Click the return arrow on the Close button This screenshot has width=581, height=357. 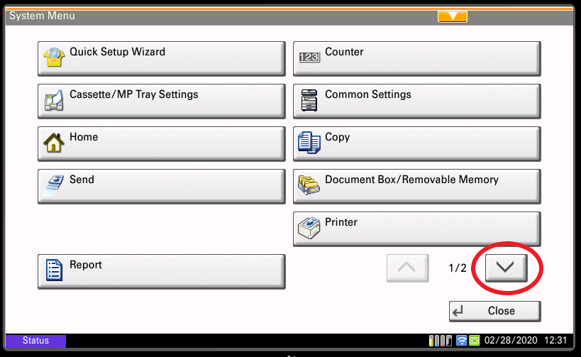458,311
